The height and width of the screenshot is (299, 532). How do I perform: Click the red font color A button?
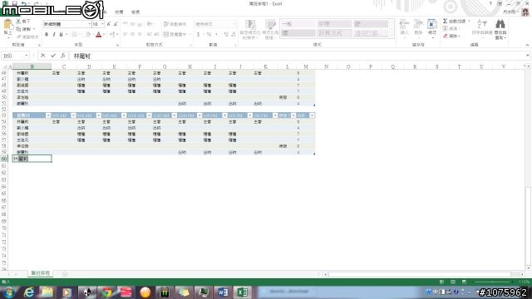pyautogui.click(x=98, y=34)
